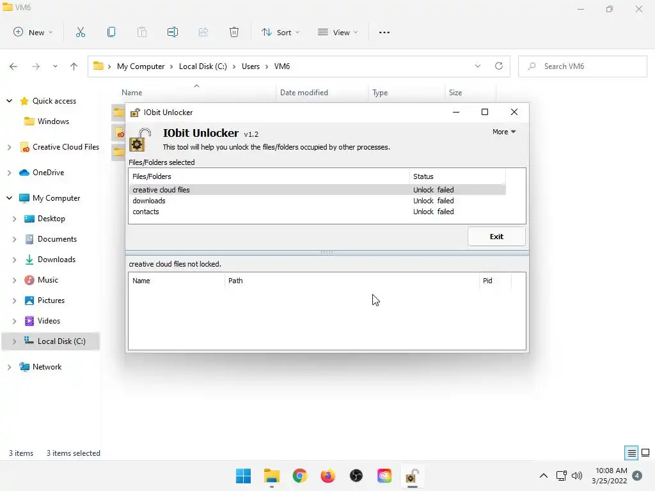The image size is (655, 491).
Task: Select Pictures in navigation pane
Action: (51, 300)
